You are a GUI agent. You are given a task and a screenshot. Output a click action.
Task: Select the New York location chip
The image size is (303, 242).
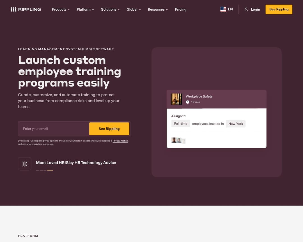click(x=236, y=124)
